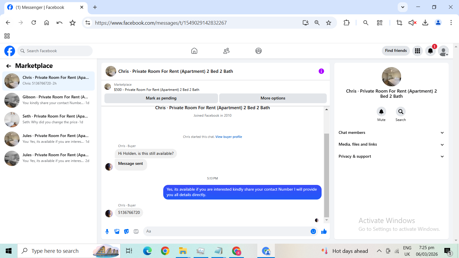Open browser three-dot menu
Viewport: 459px width, 258px height.
(451, 23)
